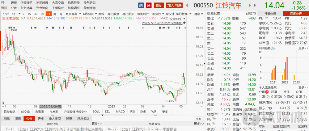Show the BOLL indicator
This screenshot has height=131, width=309.
[96, 112]
